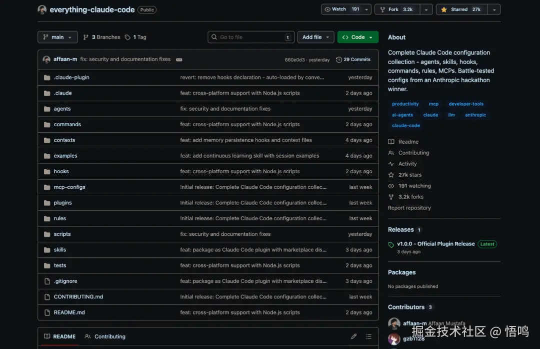Screen dimensions: 540x349
Task: Click commit hash 660e0d3
Action: pos(294,60)
